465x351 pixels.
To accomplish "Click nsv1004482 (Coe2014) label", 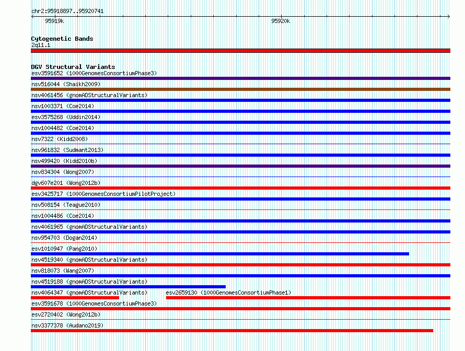I will point(63,128).
